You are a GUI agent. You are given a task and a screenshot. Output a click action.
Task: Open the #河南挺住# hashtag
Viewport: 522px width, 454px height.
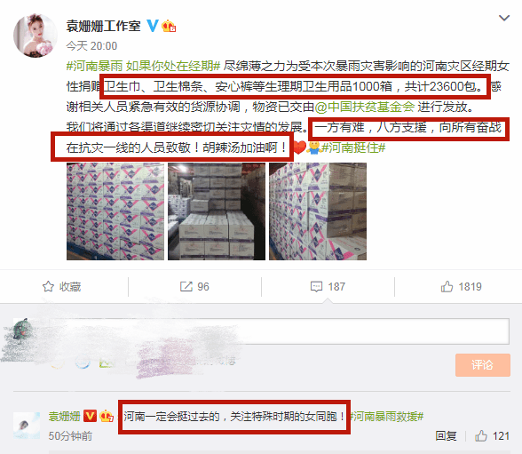[353, 147]
